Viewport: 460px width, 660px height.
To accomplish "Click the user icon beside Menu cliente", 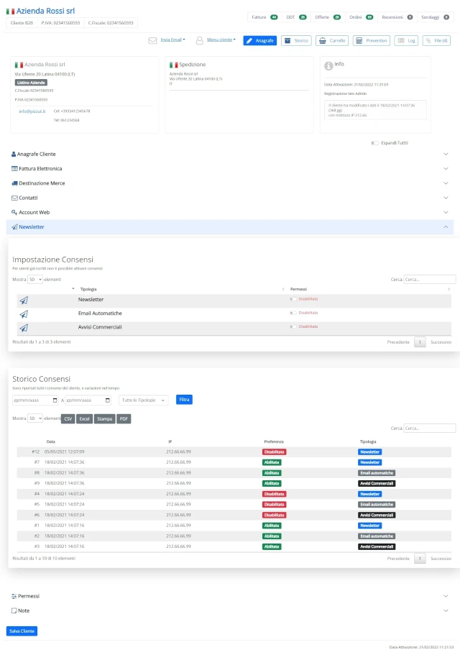I will coord(200,40).
